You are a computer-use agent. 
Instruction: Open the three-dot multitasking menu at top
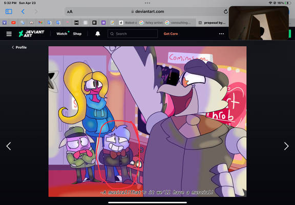[x=147, y=3]
